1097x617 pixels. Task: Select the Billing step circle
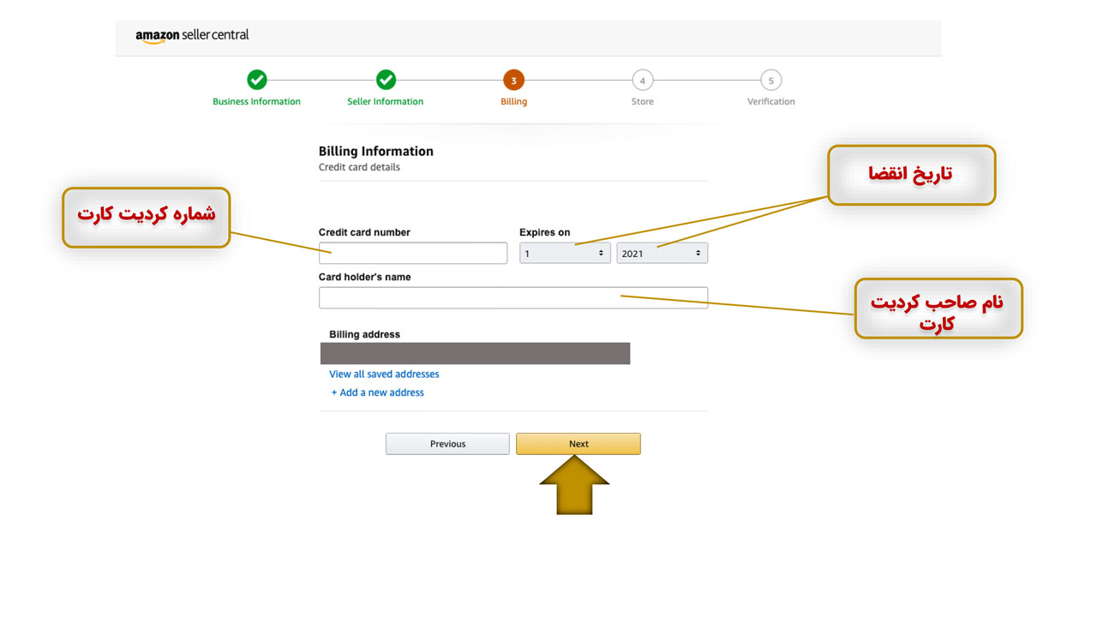(x=513, y=81)
